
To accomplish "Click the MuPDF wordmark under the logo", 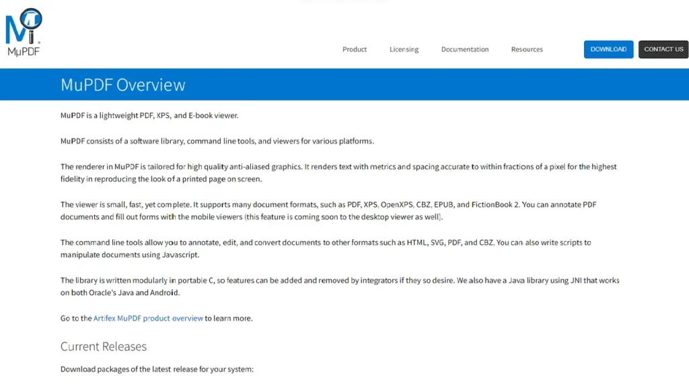I will tap(24, 52).
